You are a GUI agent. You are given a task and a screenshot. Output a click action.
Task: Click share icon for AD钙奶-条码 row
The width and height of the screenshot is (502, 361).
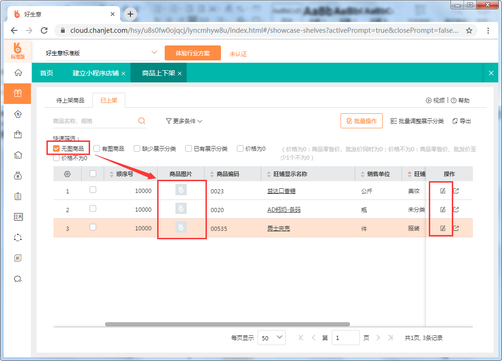pyautogui.click(x=456, y=210)
